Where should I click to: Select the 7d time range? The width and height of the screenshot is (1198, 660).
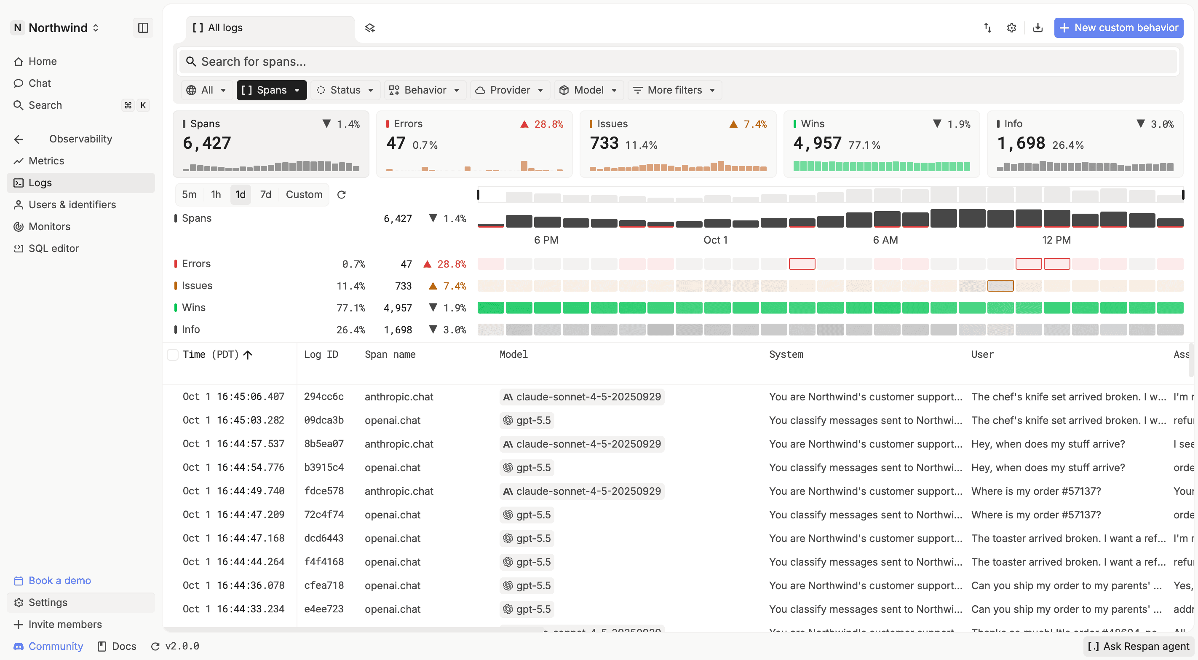coord(265,195)
